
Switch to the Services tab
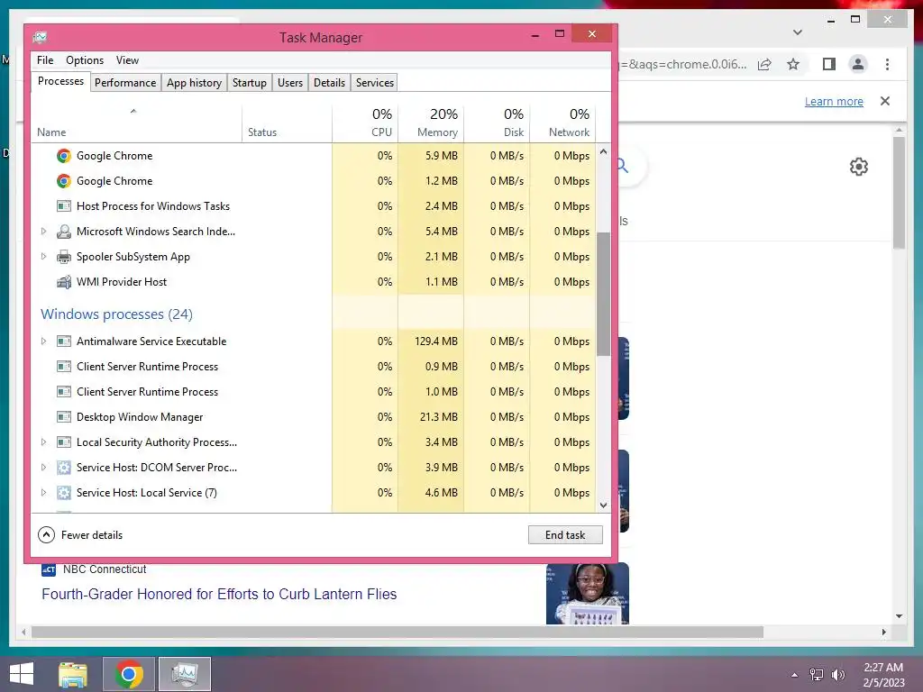(374, 83)
